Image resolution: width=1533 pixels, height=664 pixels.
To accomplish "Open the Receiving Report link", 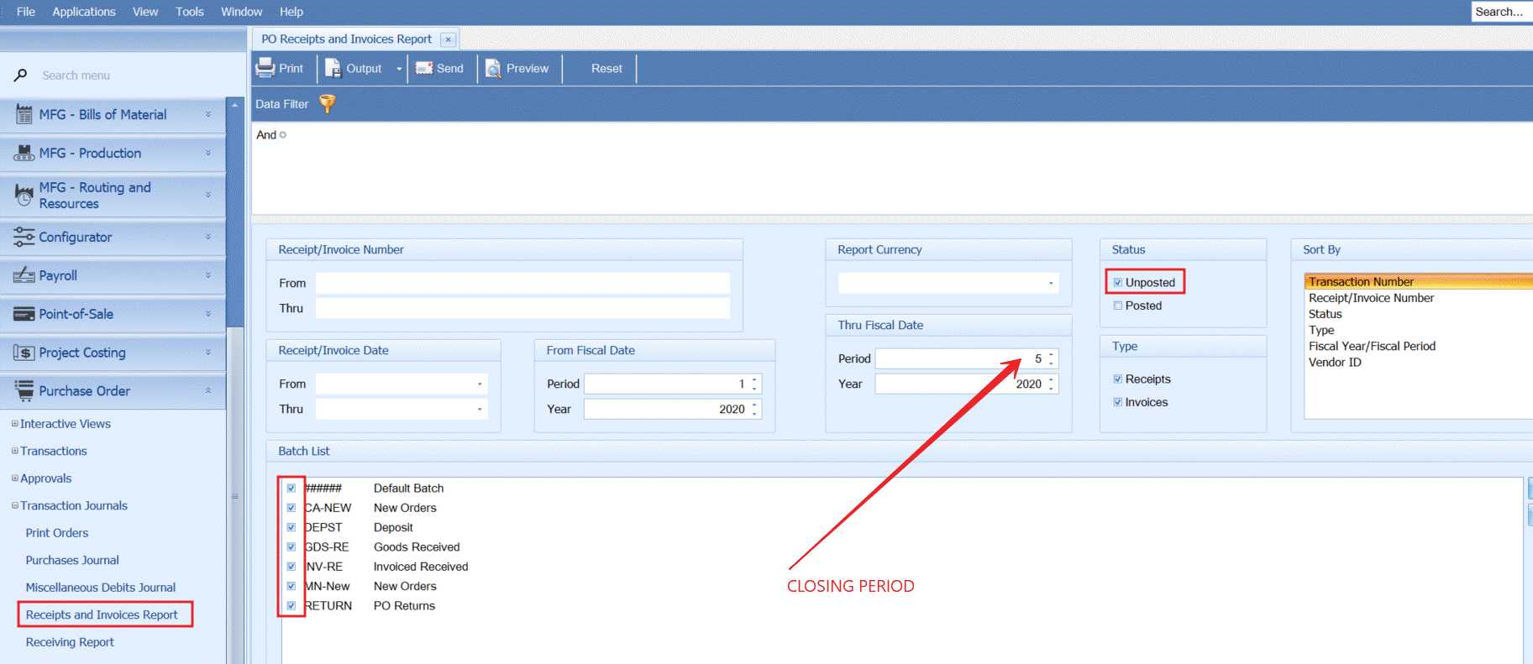I will (x=70, y=642).
